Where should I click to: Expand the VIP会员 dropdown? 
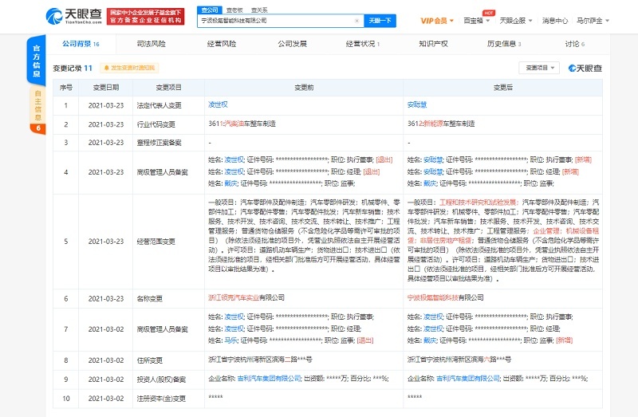(x=437, y=21)
